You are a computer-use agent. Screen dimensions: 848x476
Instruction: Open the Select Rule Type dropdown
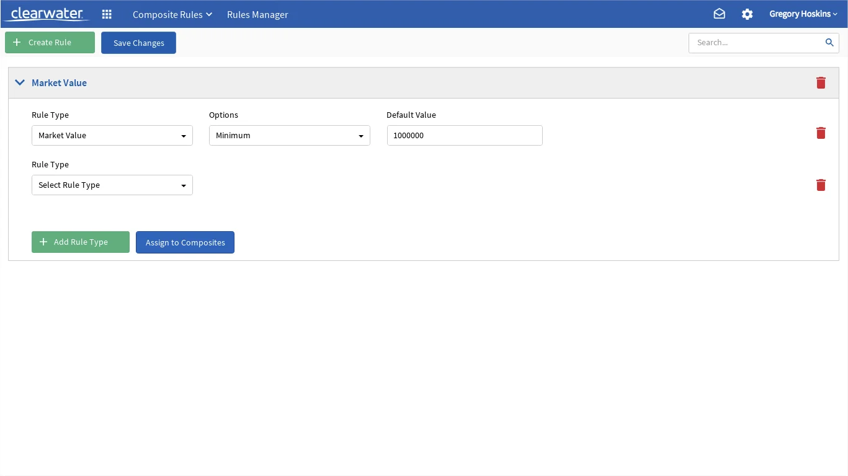pos(112,185)
